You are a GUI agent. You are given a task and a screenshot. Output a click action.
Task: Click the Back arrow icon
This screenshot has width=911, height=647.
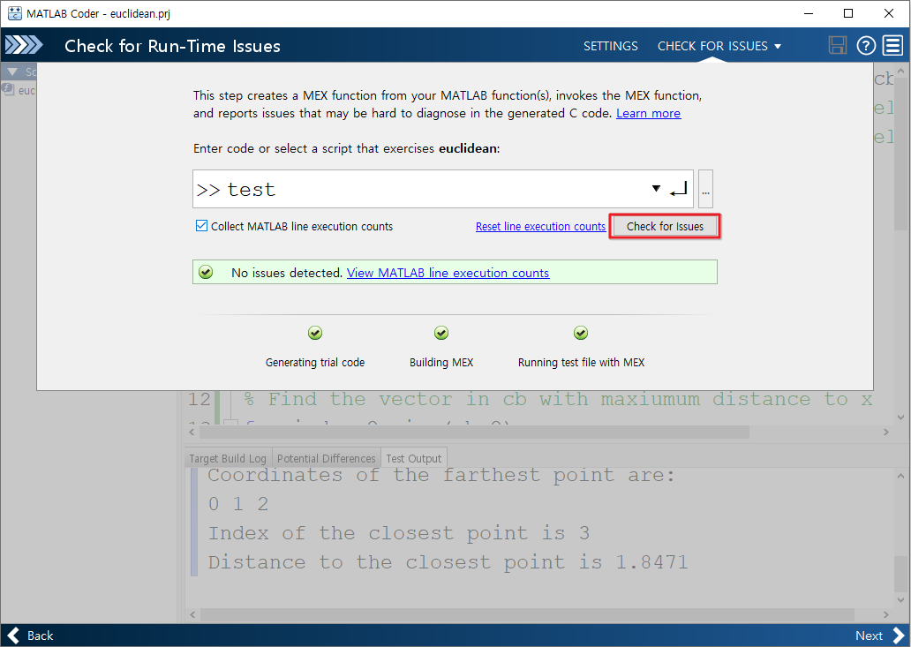click(x=14, y=636)
